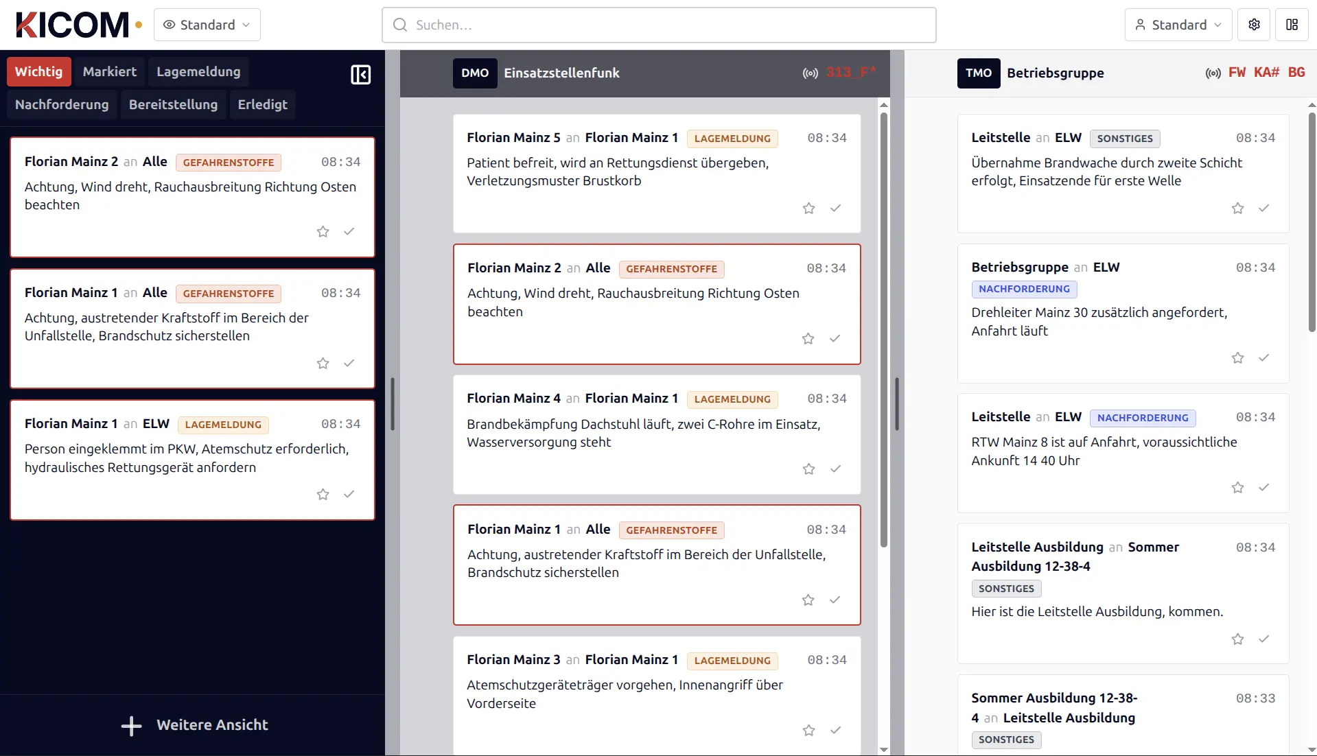Mark sidebar Florian Mainz 2 wind message as done
1317x756 pixels.
[x=349, y=232]
